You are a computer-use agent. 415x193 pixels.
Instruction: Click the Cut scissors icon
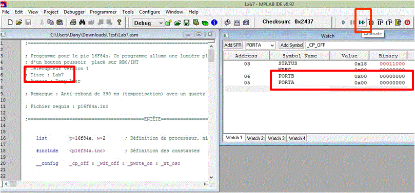(x=42, y=23)
